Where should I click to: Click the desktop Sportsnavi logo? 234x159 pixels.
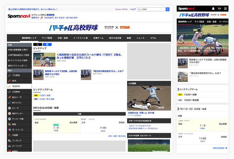click(x=19, y=16)
